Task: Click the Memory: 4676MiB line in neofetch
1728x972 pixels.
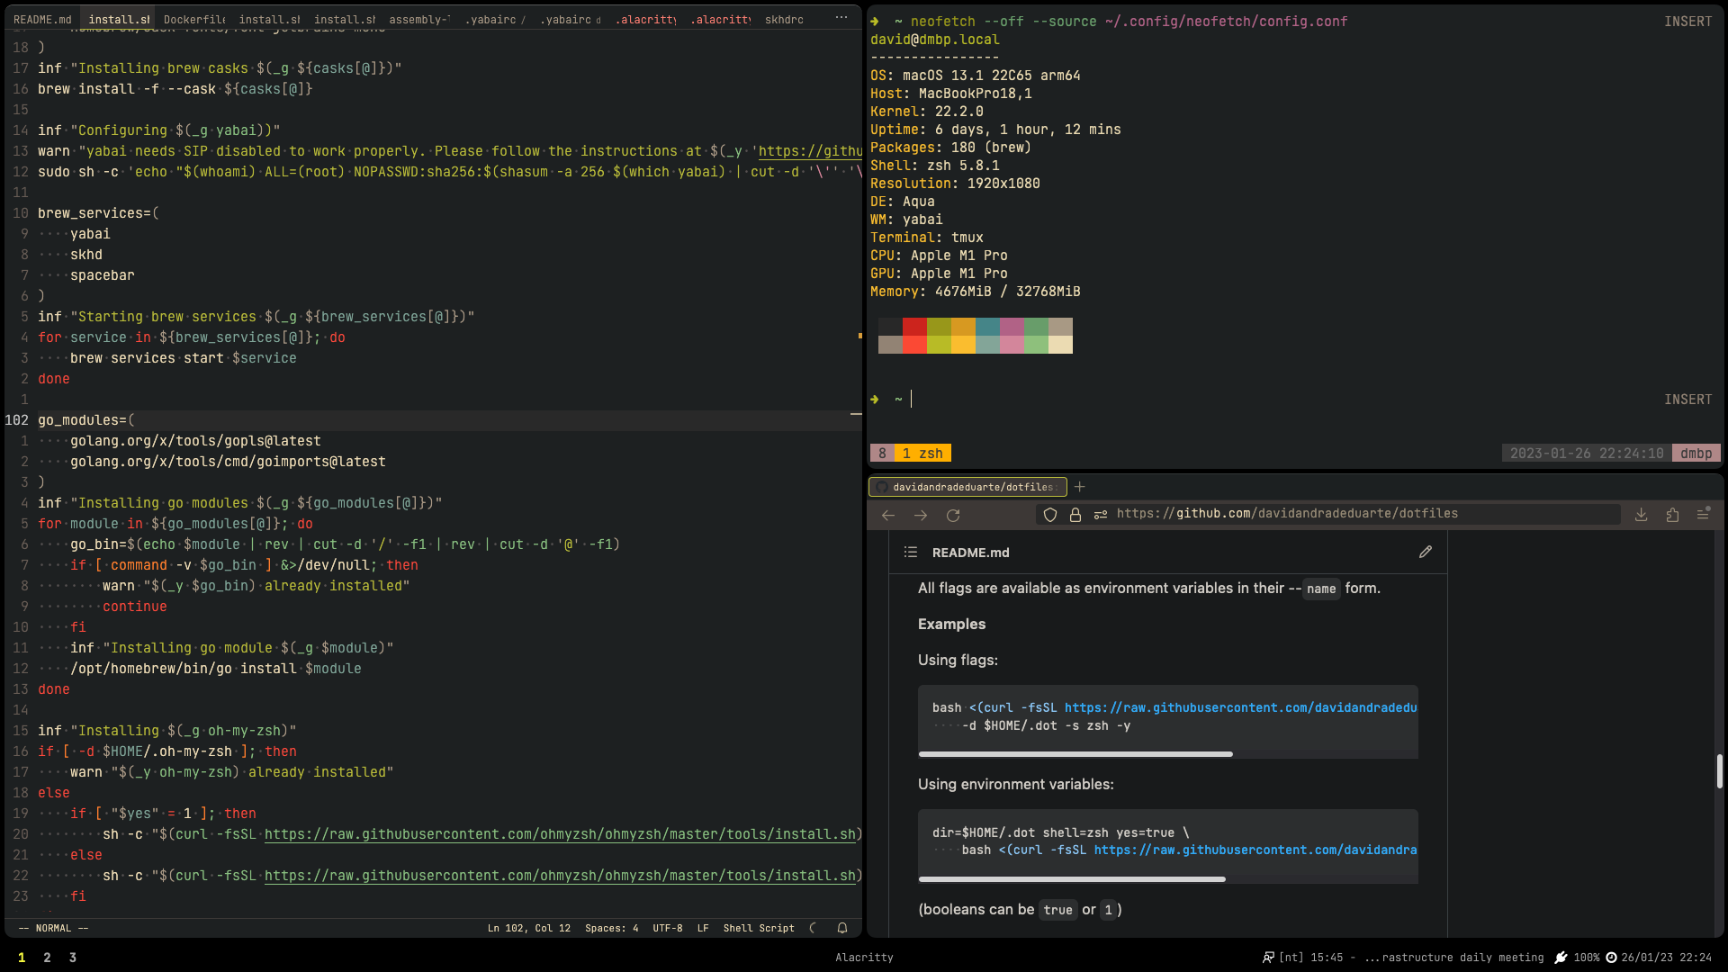Action: point(976,292)
